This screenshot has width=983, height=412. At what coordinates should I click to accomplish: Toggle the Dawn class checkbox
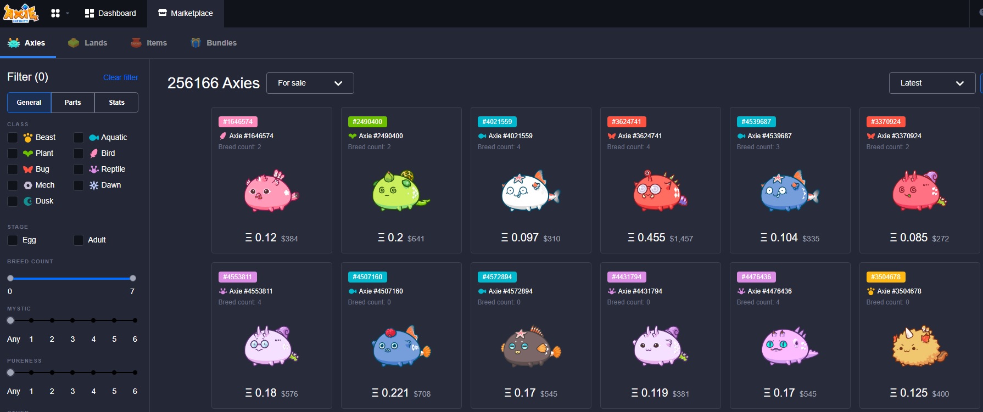[x=79, y=185]
